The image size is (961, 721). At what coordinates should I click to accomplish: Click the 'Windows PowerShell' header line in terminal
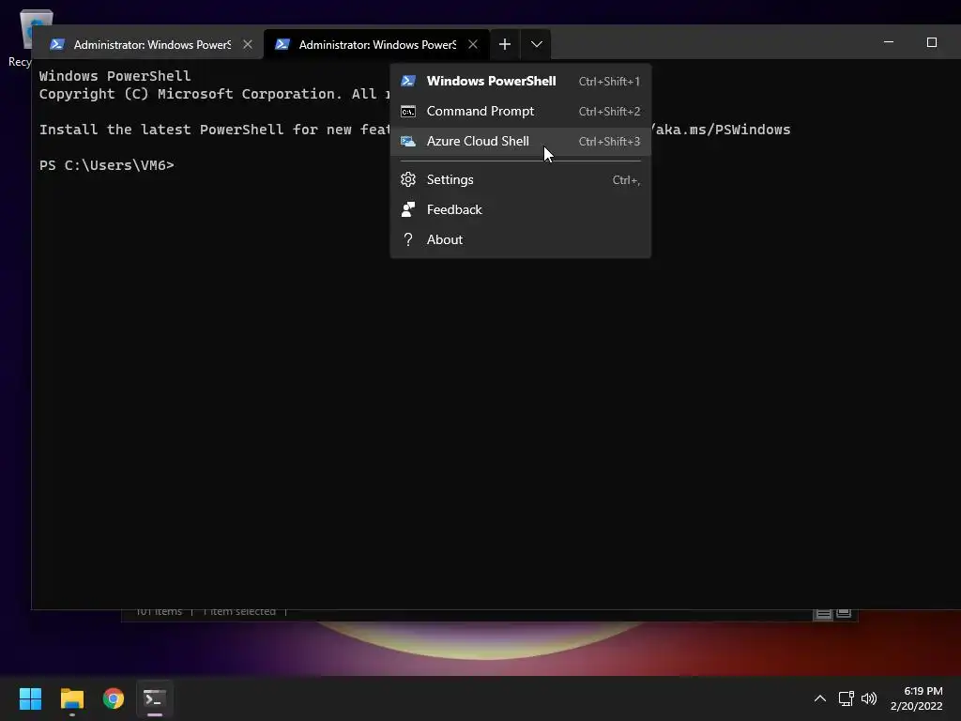(115, 76)
